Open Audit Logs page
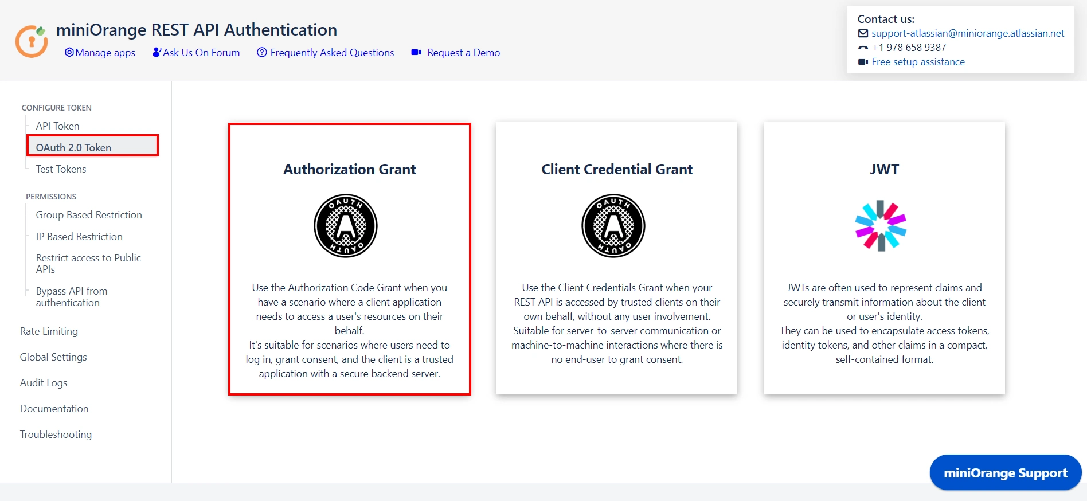Image resolution: width=1087 pixels, height=501 pixels. [44, 383]
